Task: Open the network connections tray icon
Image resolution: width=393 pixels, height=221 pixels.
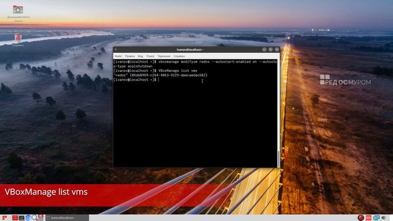Action: [376, 218]
